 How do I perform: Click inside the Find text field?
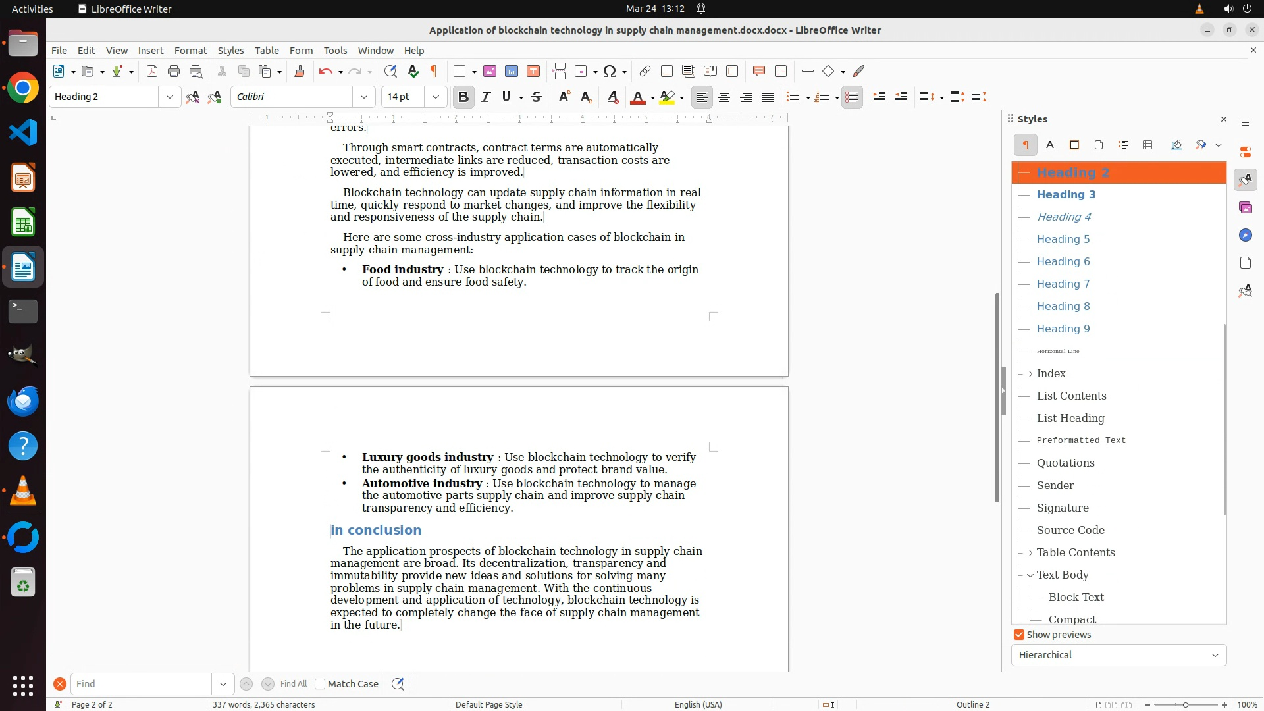[x=141, y=684]
